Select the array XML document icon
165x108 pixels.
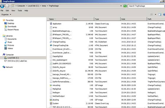(51, 27)
